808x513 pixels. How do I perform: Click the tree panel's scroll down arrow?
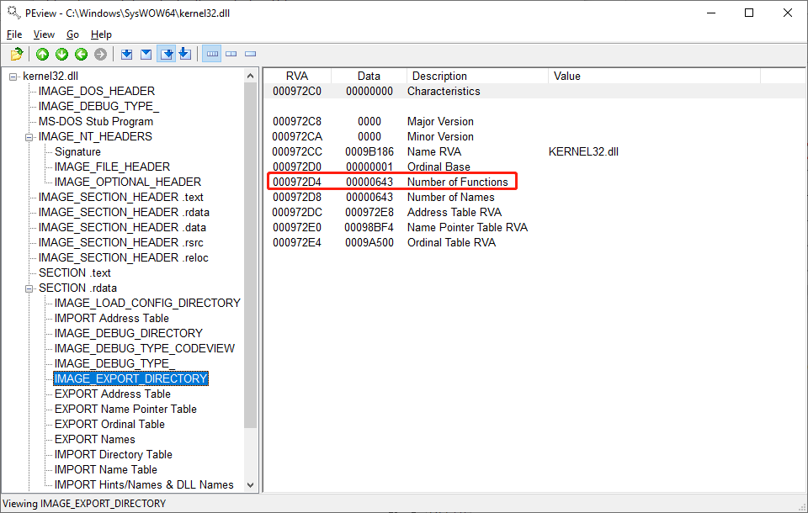[x=251, y=484]
